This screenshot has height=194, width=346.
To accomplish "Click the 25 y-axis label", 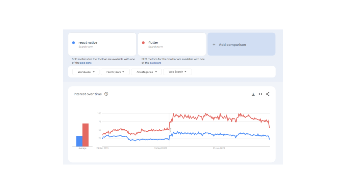I will tap(100, 138).
